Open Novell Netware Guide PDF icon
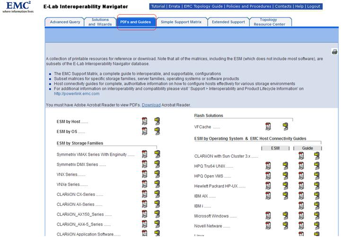This screenshot has width=350, height=237. [x=301, y=226]
